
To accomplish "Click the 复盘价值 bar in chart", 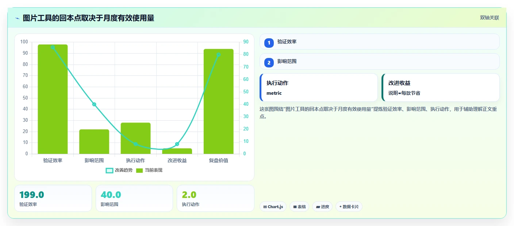I will click(219, 101).
